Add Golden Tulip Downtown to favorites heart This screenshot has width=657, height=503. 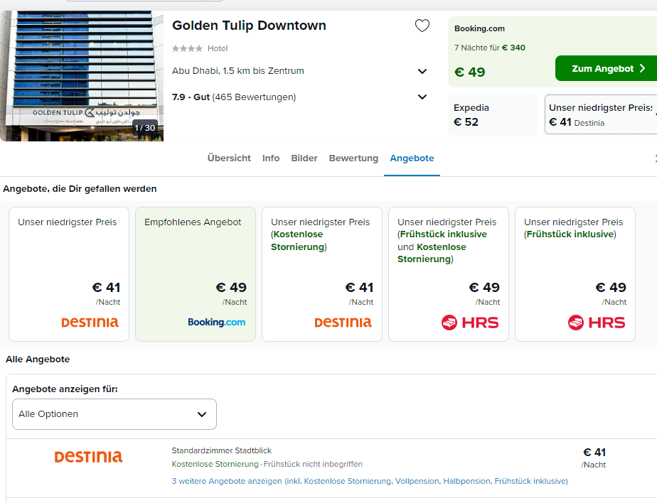422,26
